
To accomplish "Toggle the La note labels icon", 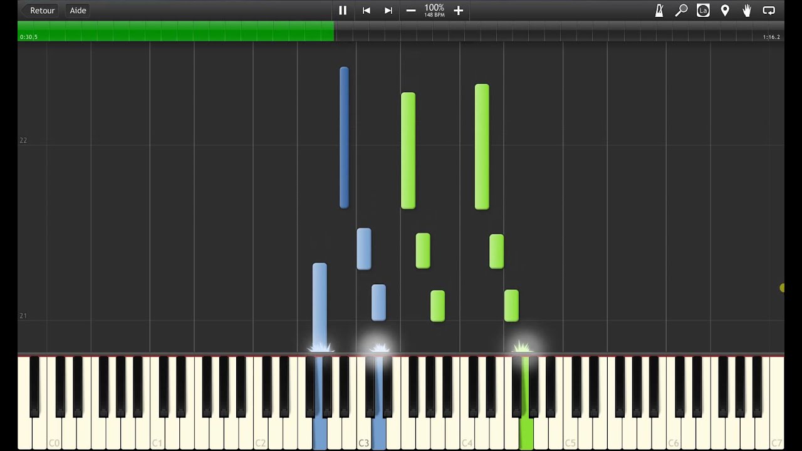I will click(x=703, y=10).
